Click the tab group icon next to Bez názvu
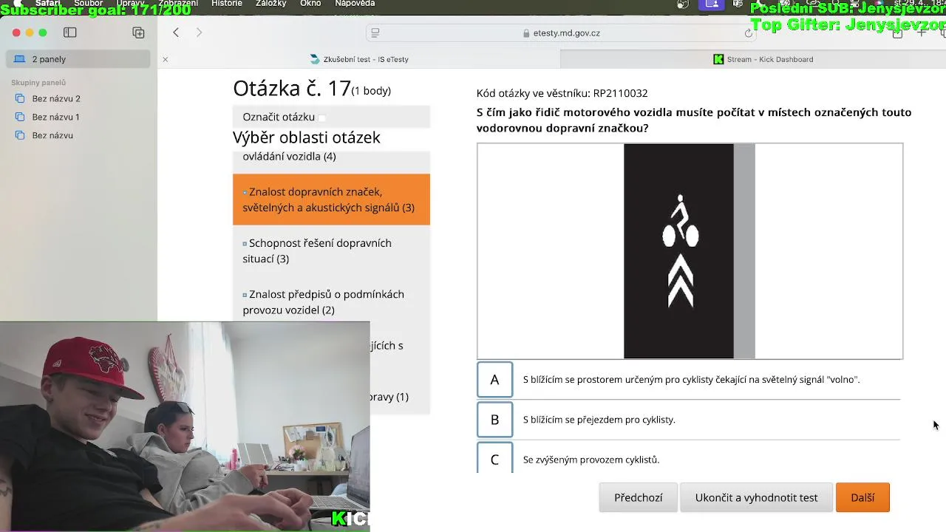The width and height of the screenshot is (946, 532). [x=20, y=135]
